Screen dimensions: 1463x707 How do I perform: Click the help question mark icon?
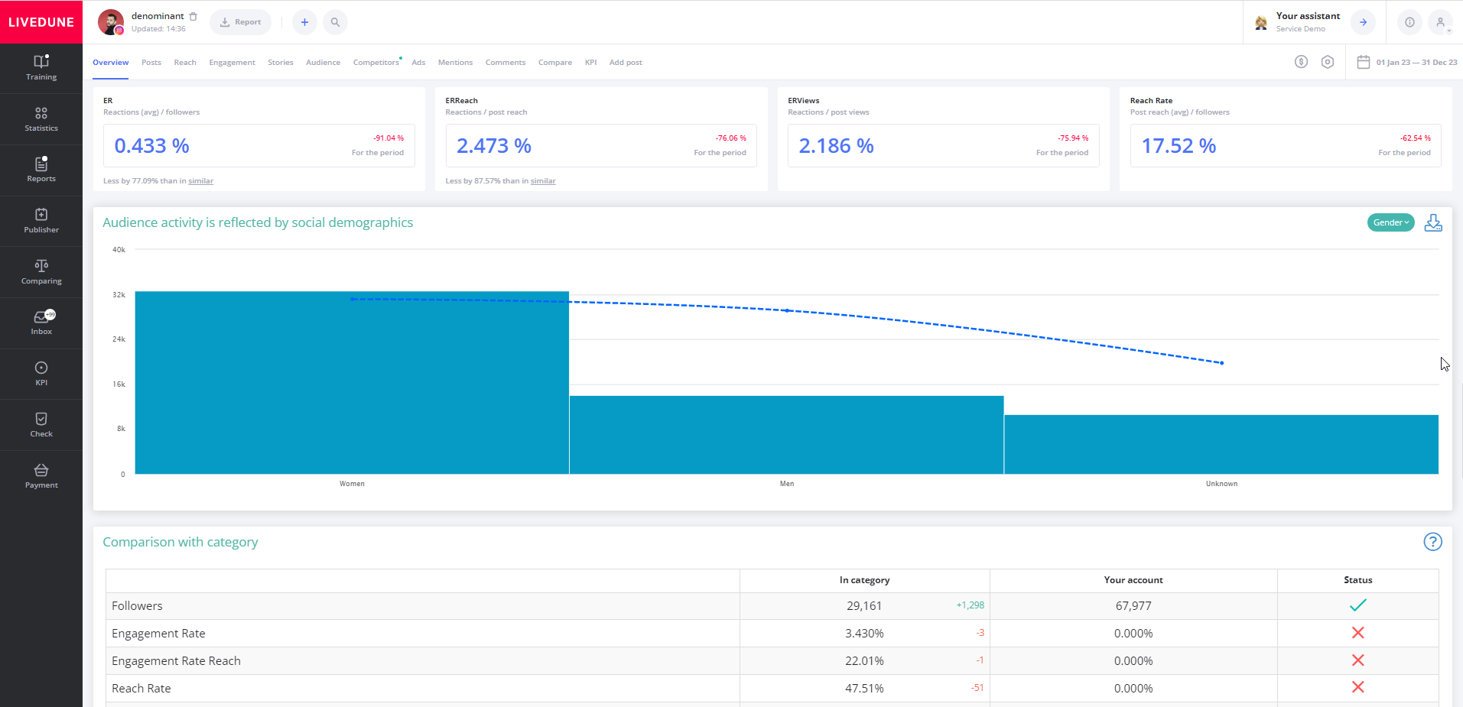(x=1432, y=542)
